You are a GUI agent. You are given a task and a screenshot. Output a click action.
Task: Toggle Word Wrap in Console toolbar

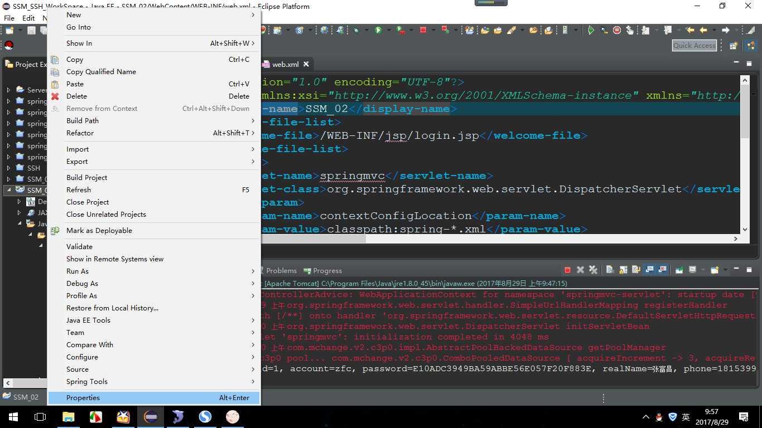pos(636,270)
